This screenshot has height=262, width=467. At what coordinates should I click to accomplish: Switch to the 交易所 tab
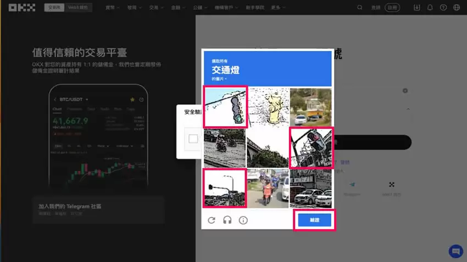point(54,8)
